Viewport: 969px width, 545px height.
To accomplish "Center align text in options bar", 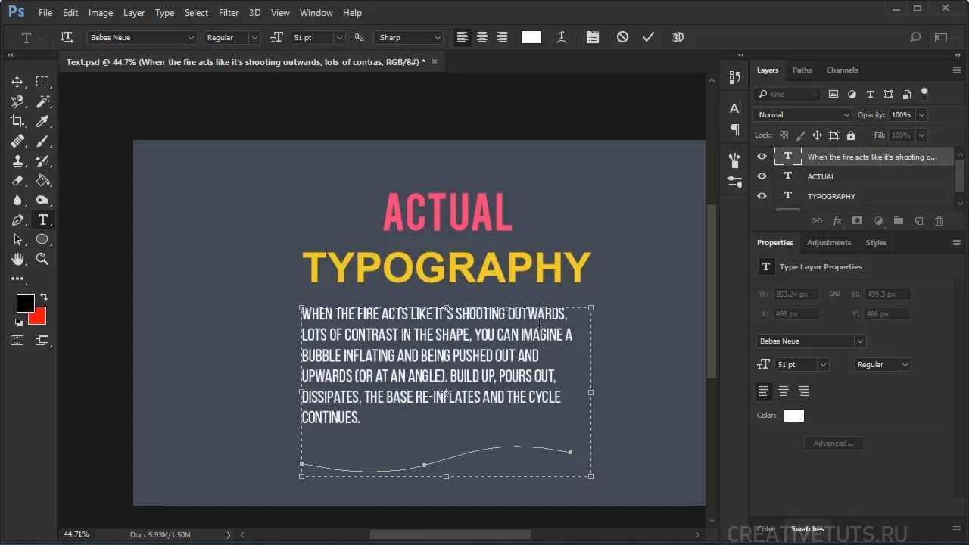I will coord(481,37).
